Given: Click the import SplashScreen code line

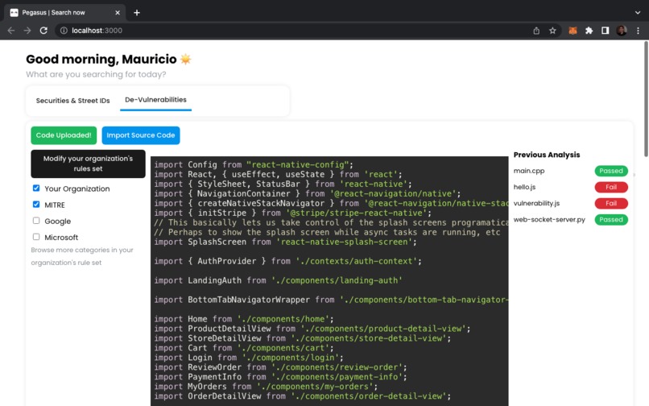Looking at the screenshot, I should 285,242.
